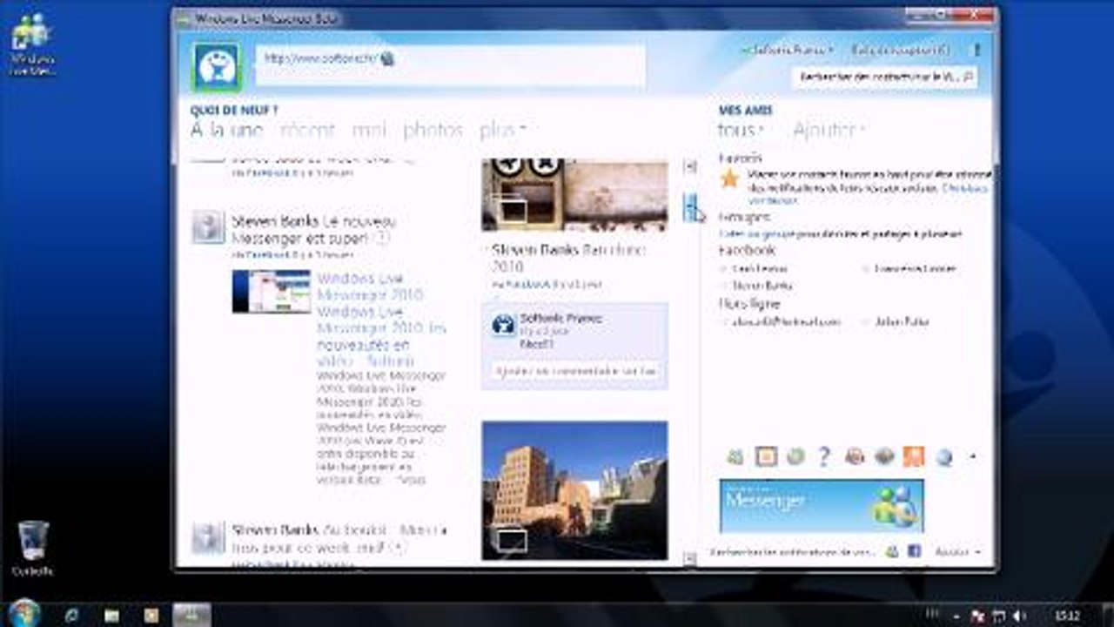Expand the arrow at the end of the icon row
This screenshot has height=627, width=1114.
[x=972, y=456]
